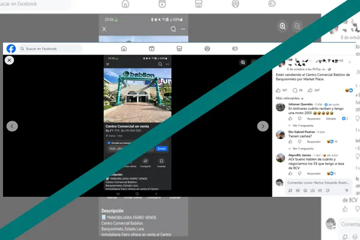Viewport: 360px width, 240px height.
Task: Click the zoom-out magnifier in the background viewer
Action: tap(297, 26)
